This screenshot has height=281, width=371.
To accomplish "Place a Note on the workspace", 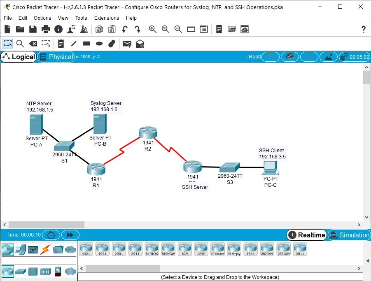I will [61, 44].
